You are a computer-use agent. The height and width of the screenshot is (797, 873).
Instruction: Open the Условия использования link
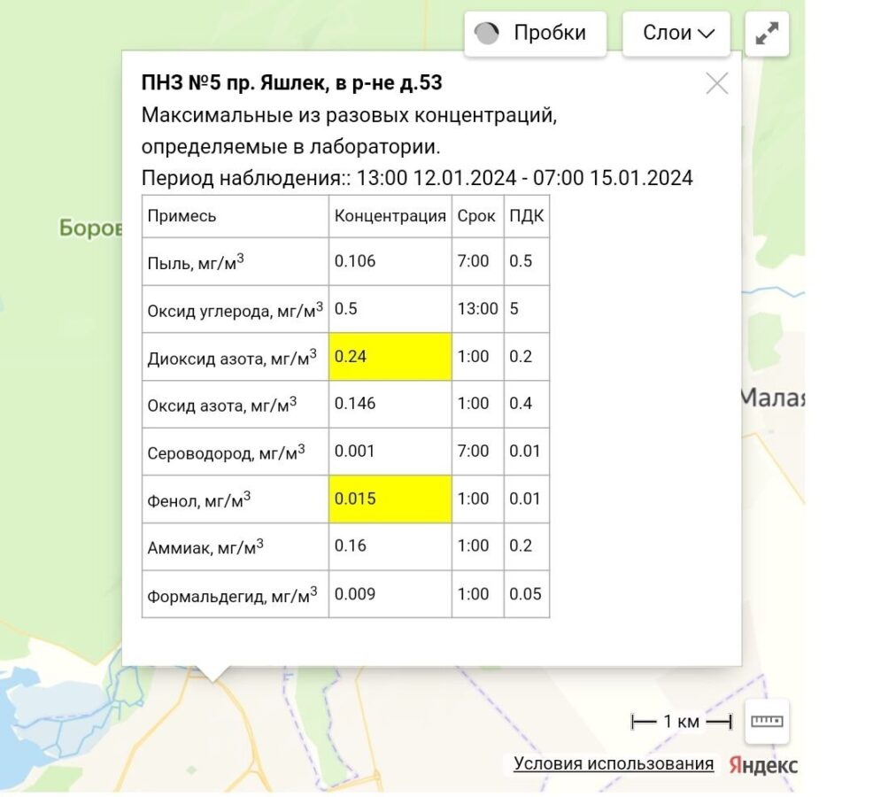[x=614, y=763]
